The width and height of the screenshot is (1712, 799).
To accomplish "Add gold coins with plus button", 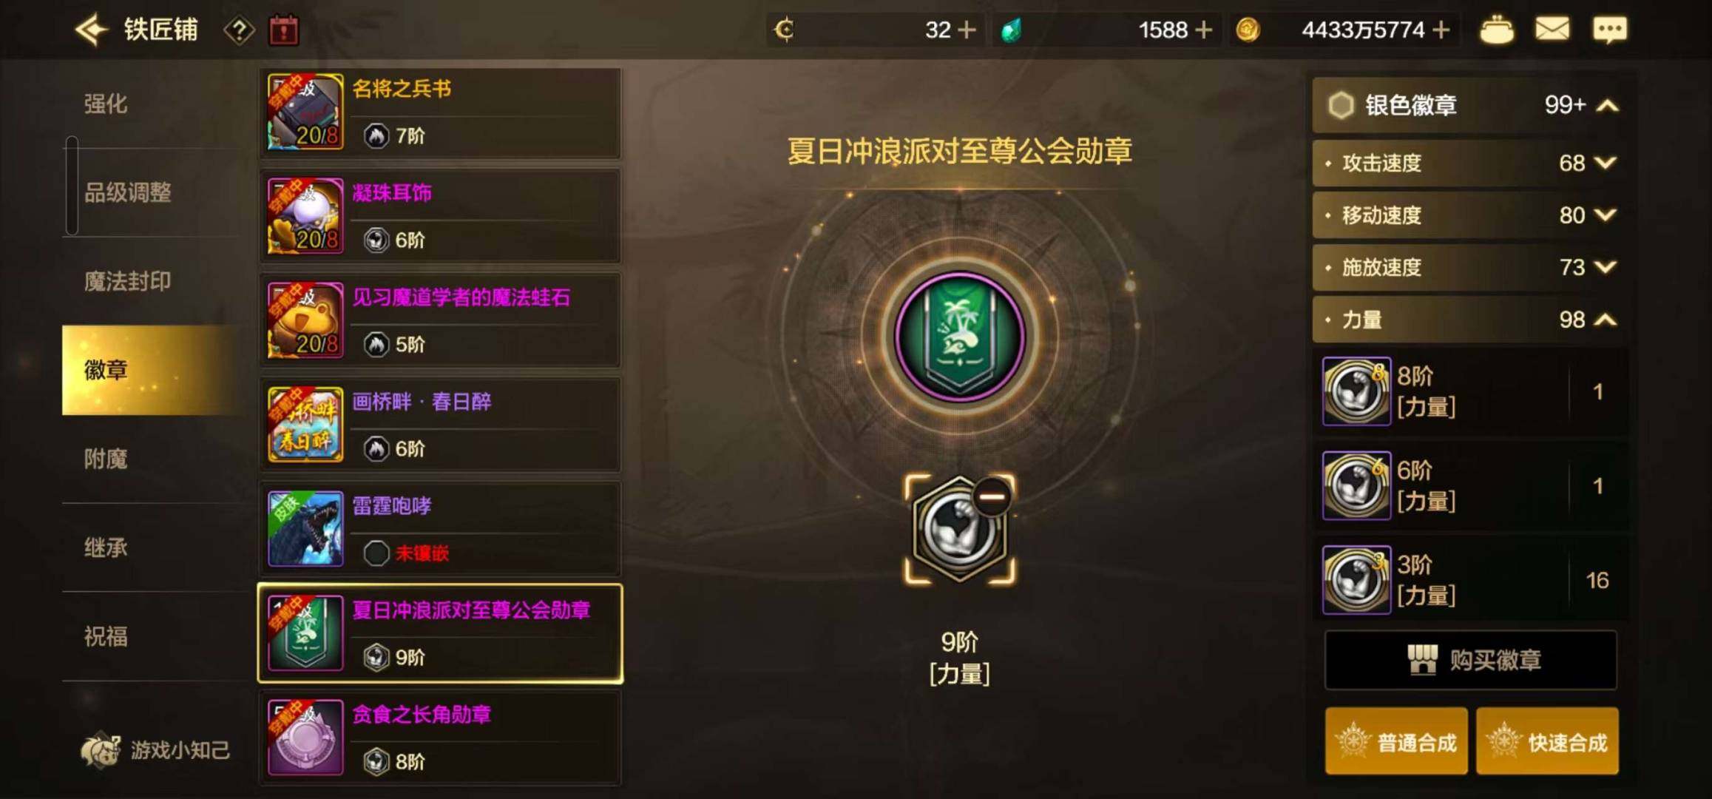I will (1440, 30).
